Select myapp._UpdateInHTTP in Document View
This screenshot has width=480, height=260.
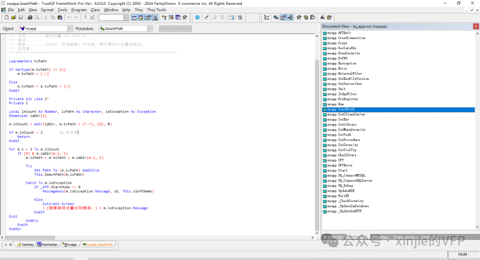click(344, 211)
